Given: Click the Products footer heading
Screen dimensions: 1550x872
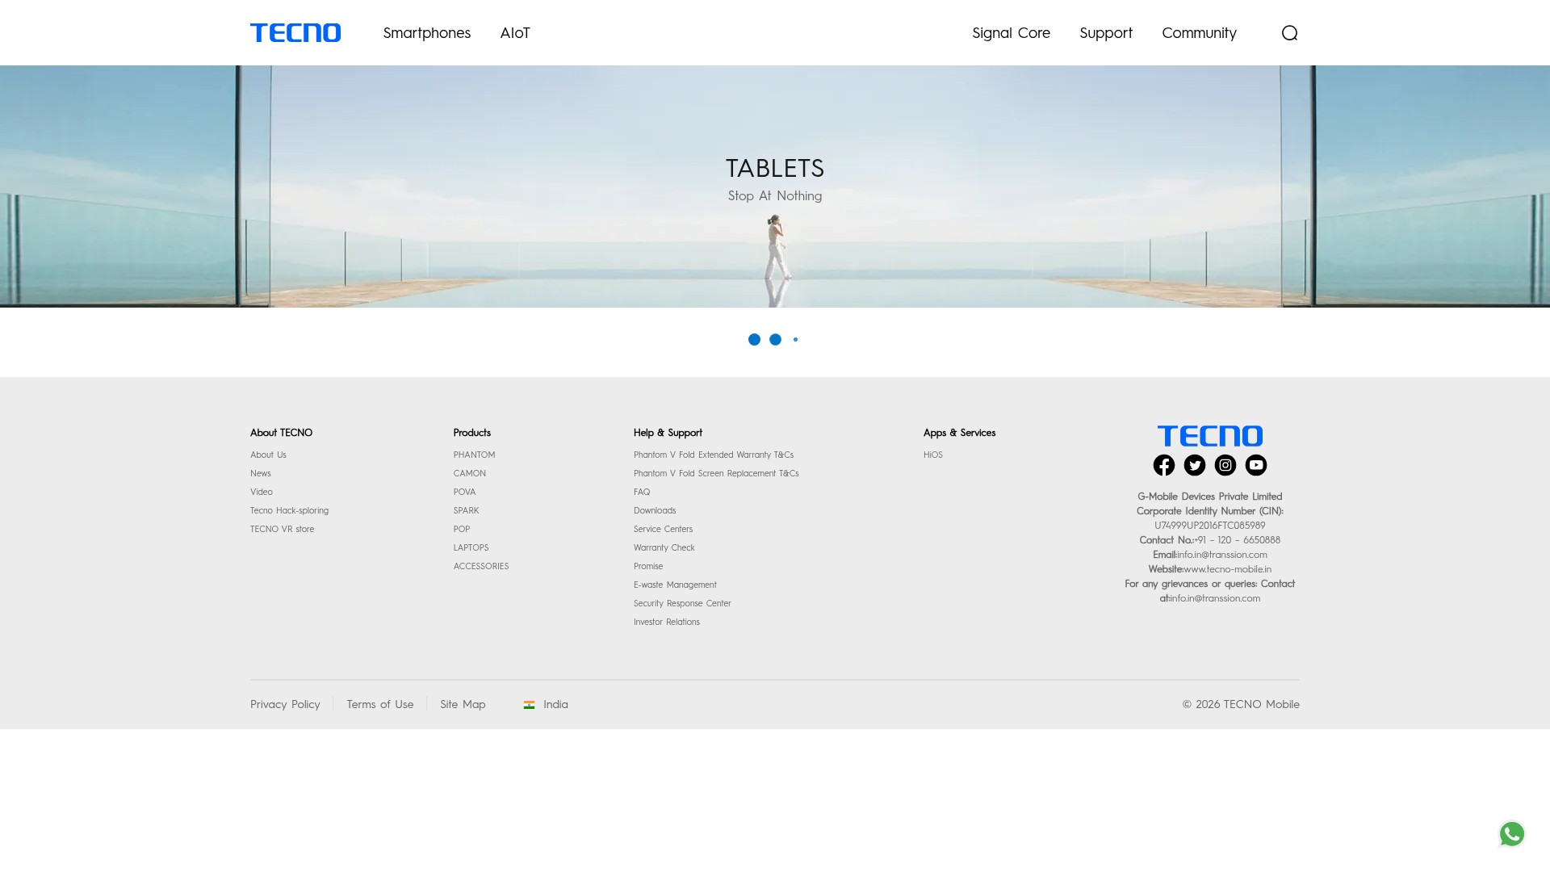Looking at the screenshot, I should pos(471,433).
